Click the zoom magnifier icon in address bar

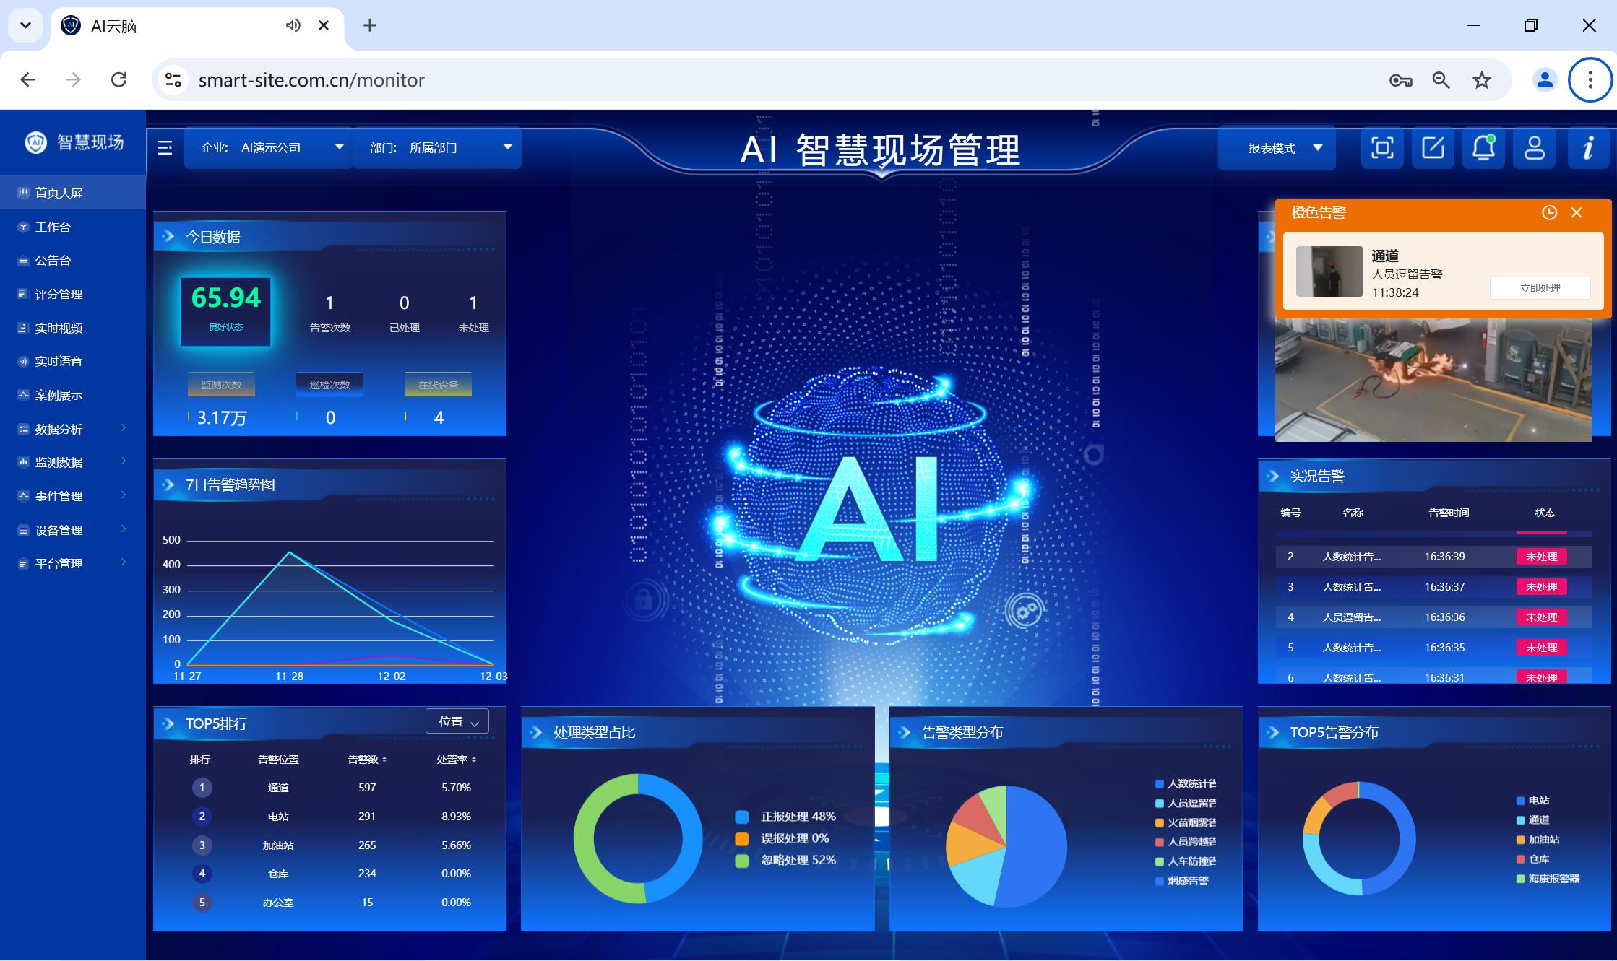[1441, 80]
